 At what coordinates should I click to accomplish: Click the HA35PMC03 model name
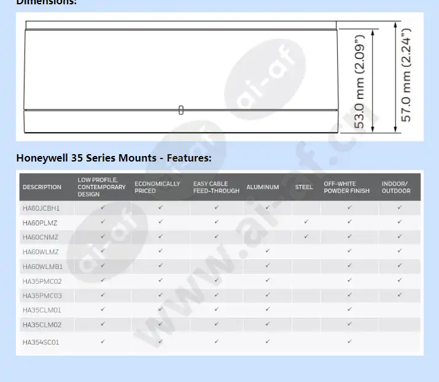coord(42,296)
